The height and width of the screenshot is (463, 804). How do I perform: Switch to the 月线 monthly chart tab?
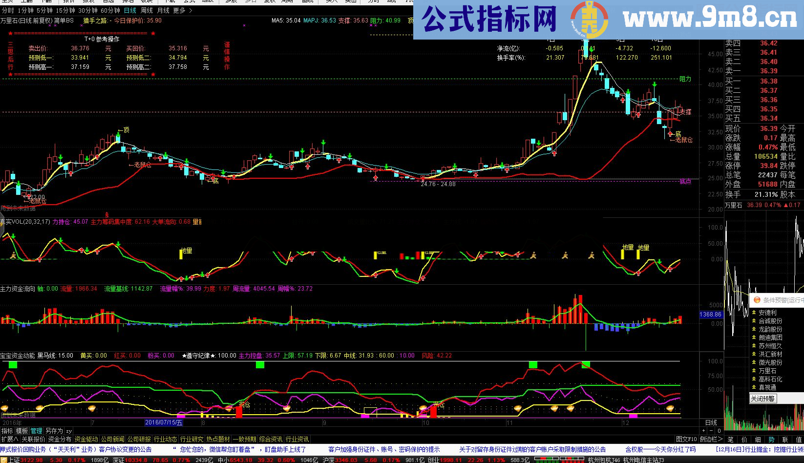[x=163, y=10]
